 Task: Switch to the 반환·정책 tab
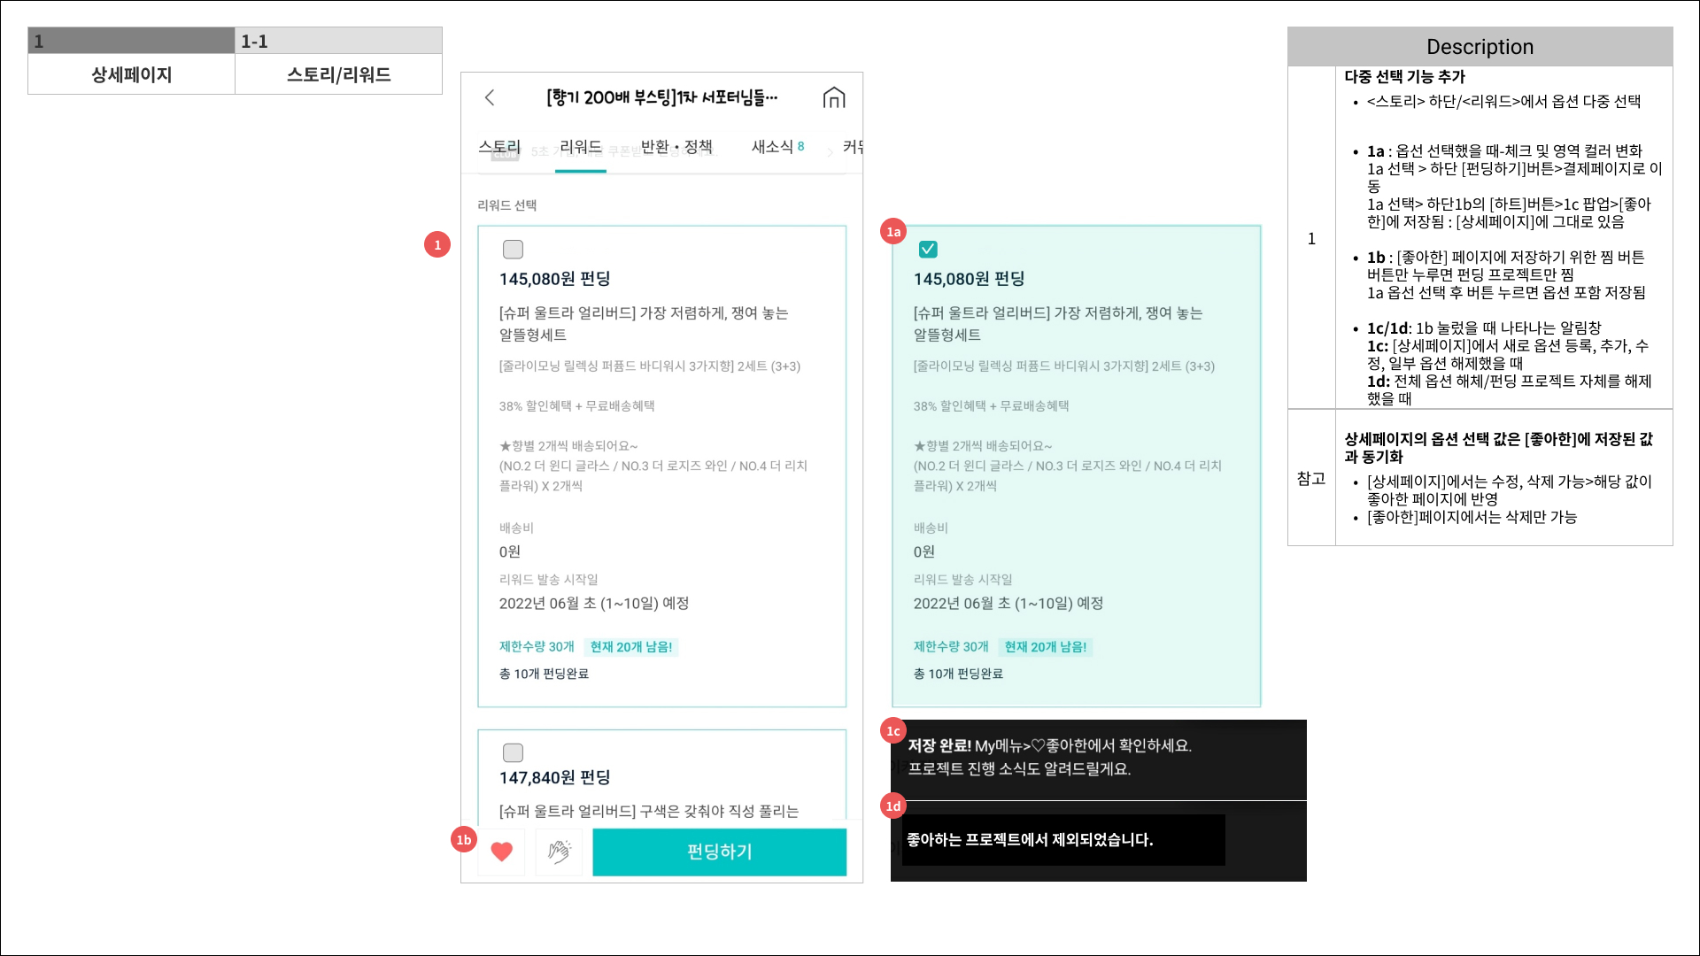(x=676, y=147)
